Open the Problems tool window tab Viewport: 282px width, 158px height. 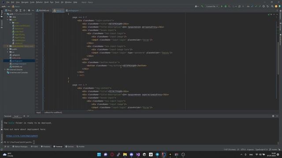[x=46, y=147]
